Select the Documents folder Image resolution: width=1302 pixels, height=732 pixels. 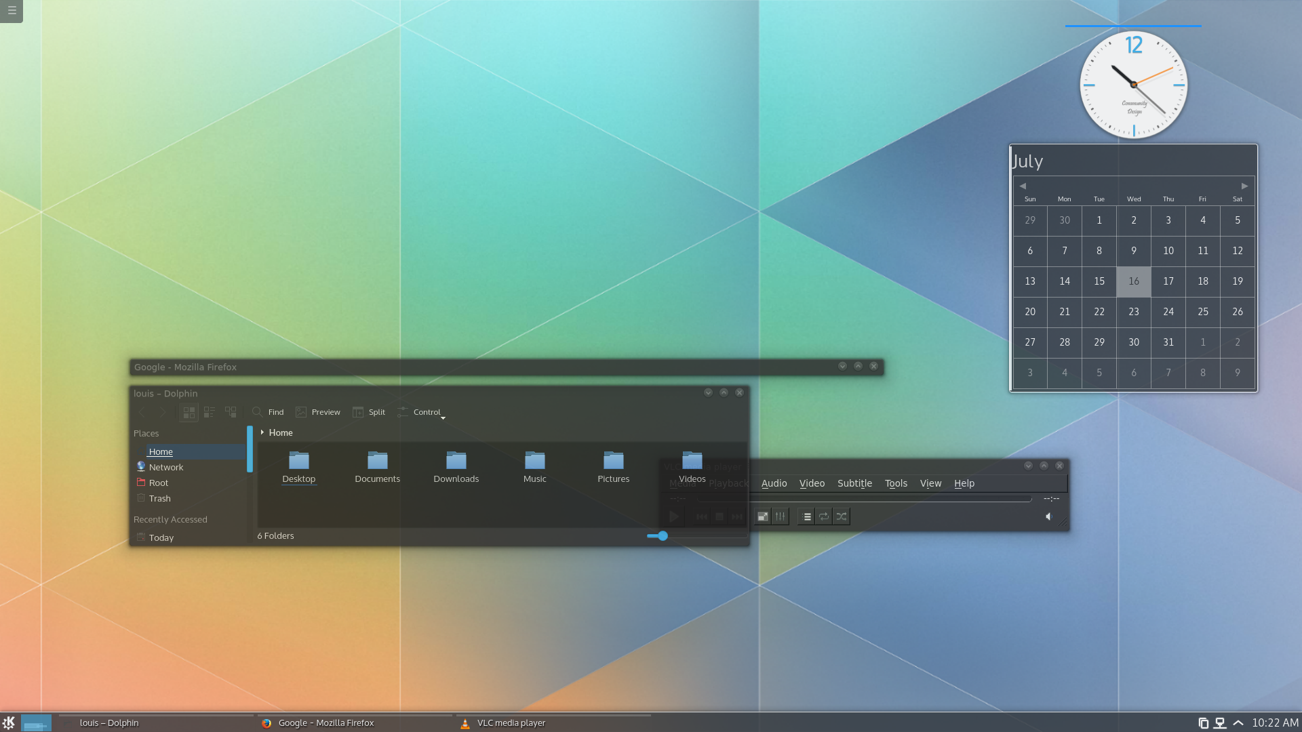click(378, 467)
